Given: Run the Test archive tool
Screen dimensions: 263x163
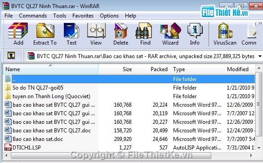Looking at the screenshot, I should coord(71,34).
